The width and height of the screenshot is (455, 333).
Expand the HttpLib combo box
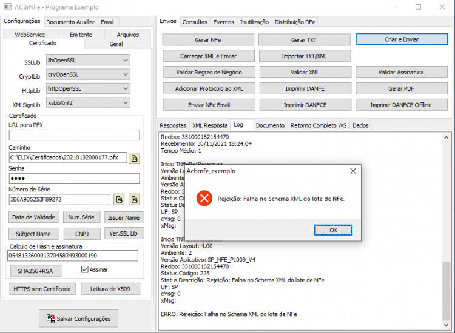click(88, 88)
